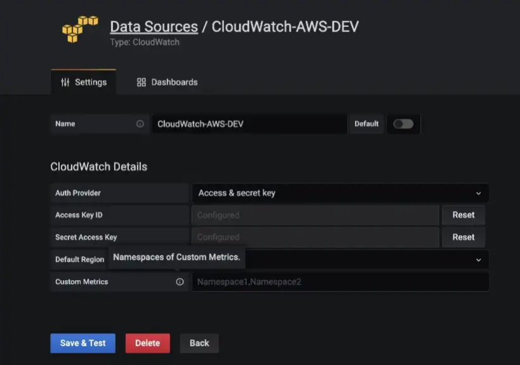Click the CloudWatch AWS cubes logo
Image resolution: width=520 pixels, height=365 pixels.
pyautogui.click(x=80, y=29)
